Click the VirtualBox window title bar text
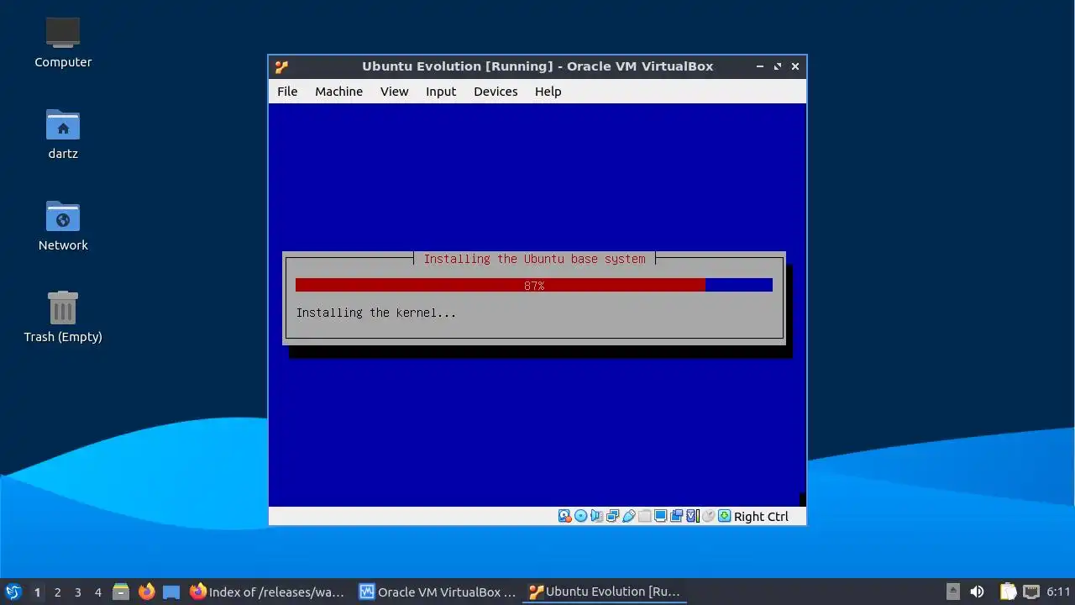The image size is (1075, 605). [x=537, y=66]
